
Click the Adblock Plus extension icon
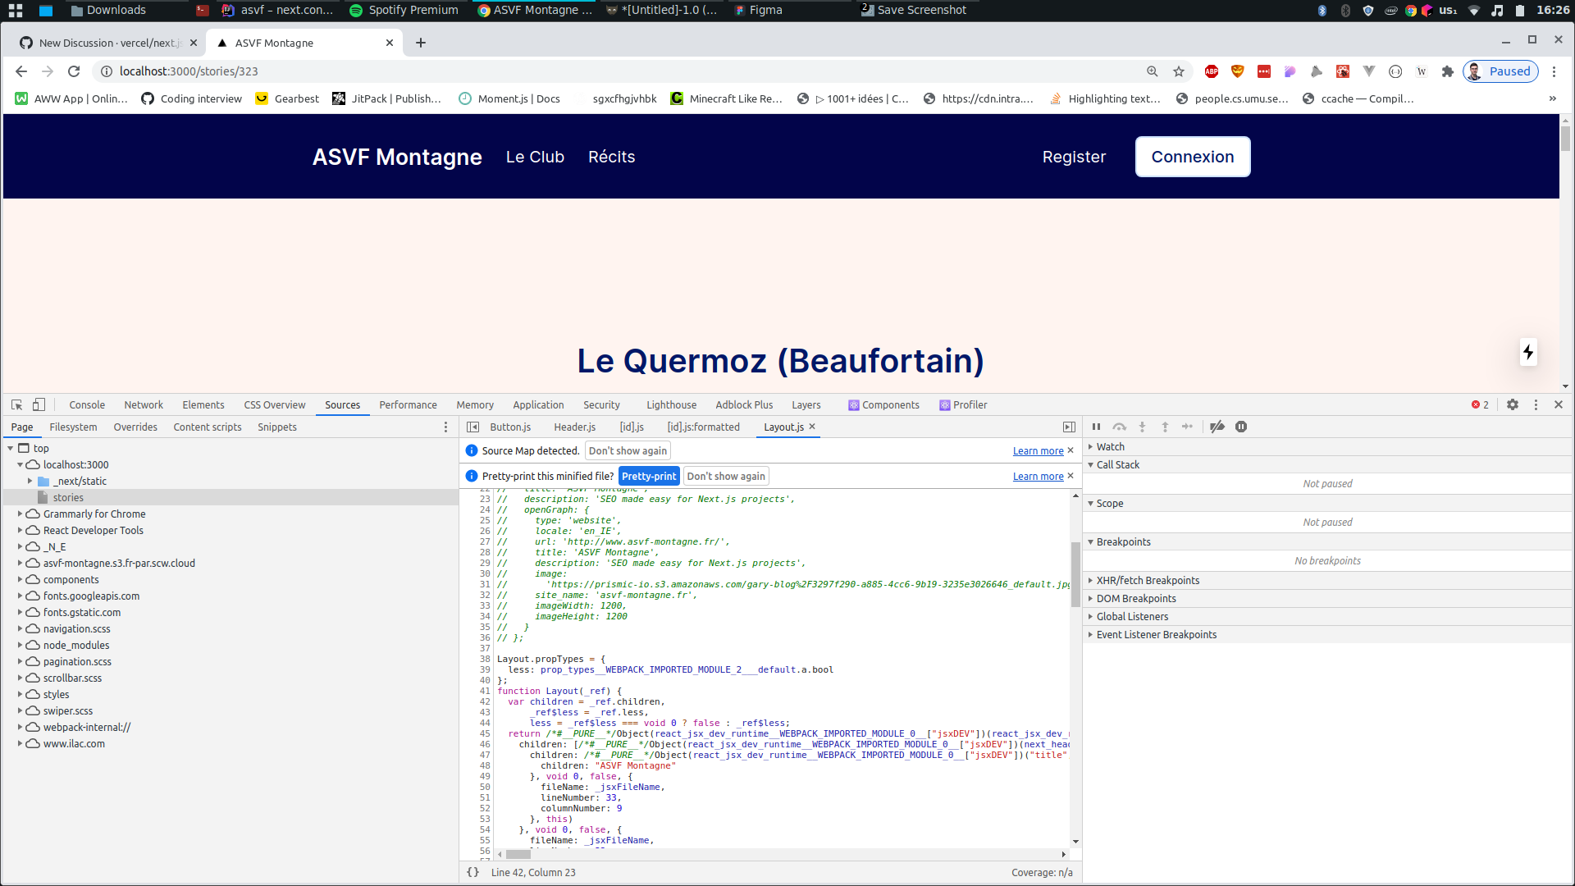(1212, 71)
